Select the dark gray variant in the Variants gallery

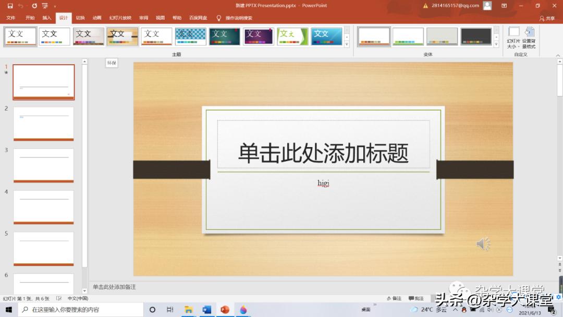476,36
